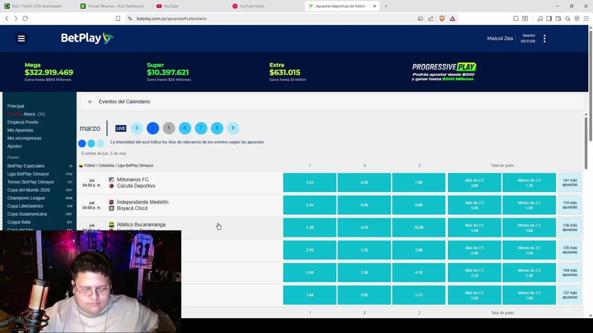The height and width of the screenshot is (333, 593).
Task: Open the Brave Rewards triangle icon
Action: 452,18
